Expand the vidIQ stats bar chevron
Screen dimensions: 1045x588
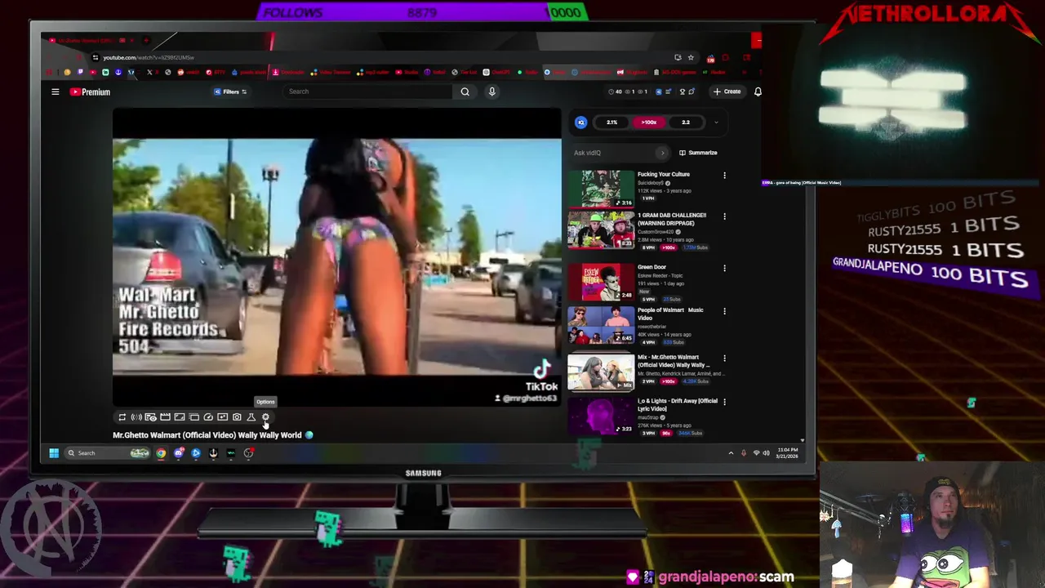tap(716, 122)
